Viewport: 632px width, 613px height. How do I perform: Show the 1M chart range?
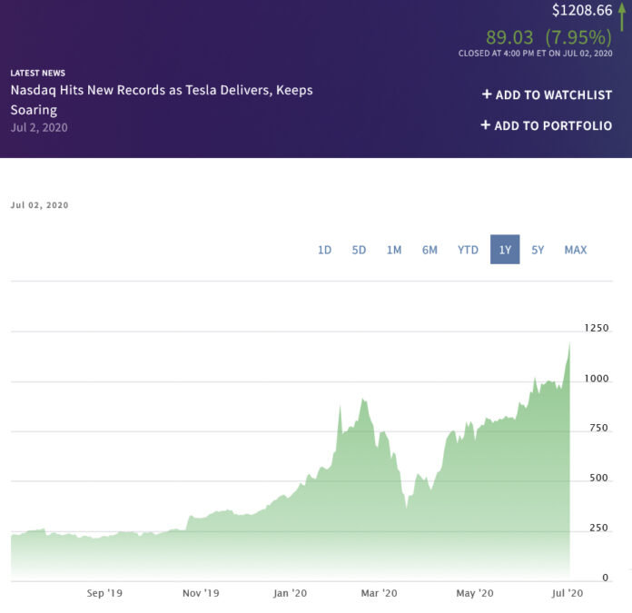tap(394, 250)
